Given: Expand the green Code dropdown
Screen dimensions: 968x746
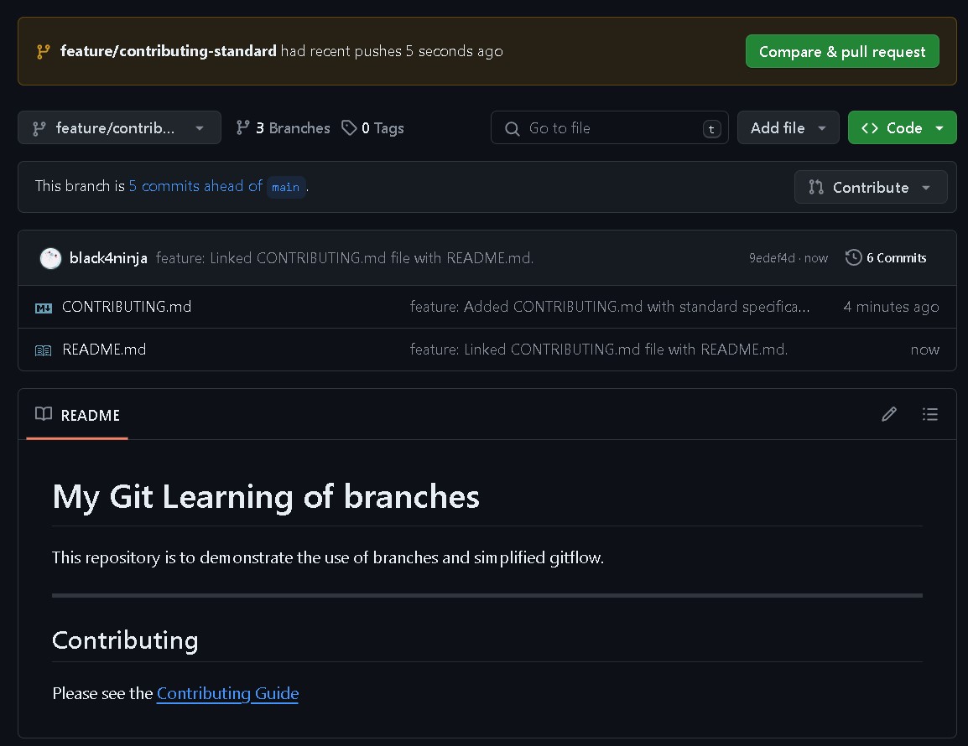Looking at the screenshot, I should tap(902, 127).
